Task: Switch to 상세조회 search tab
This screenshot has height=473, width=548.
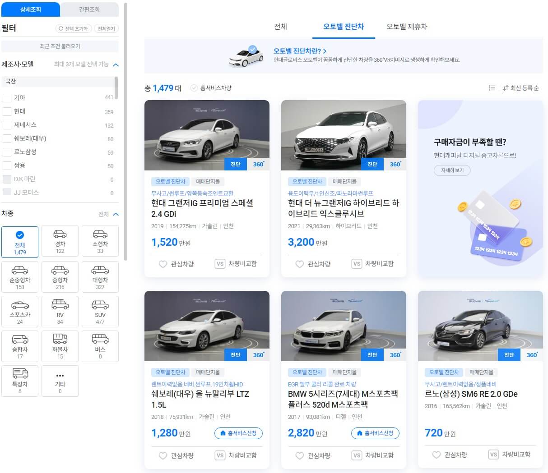Action: [x=31, y=9]
